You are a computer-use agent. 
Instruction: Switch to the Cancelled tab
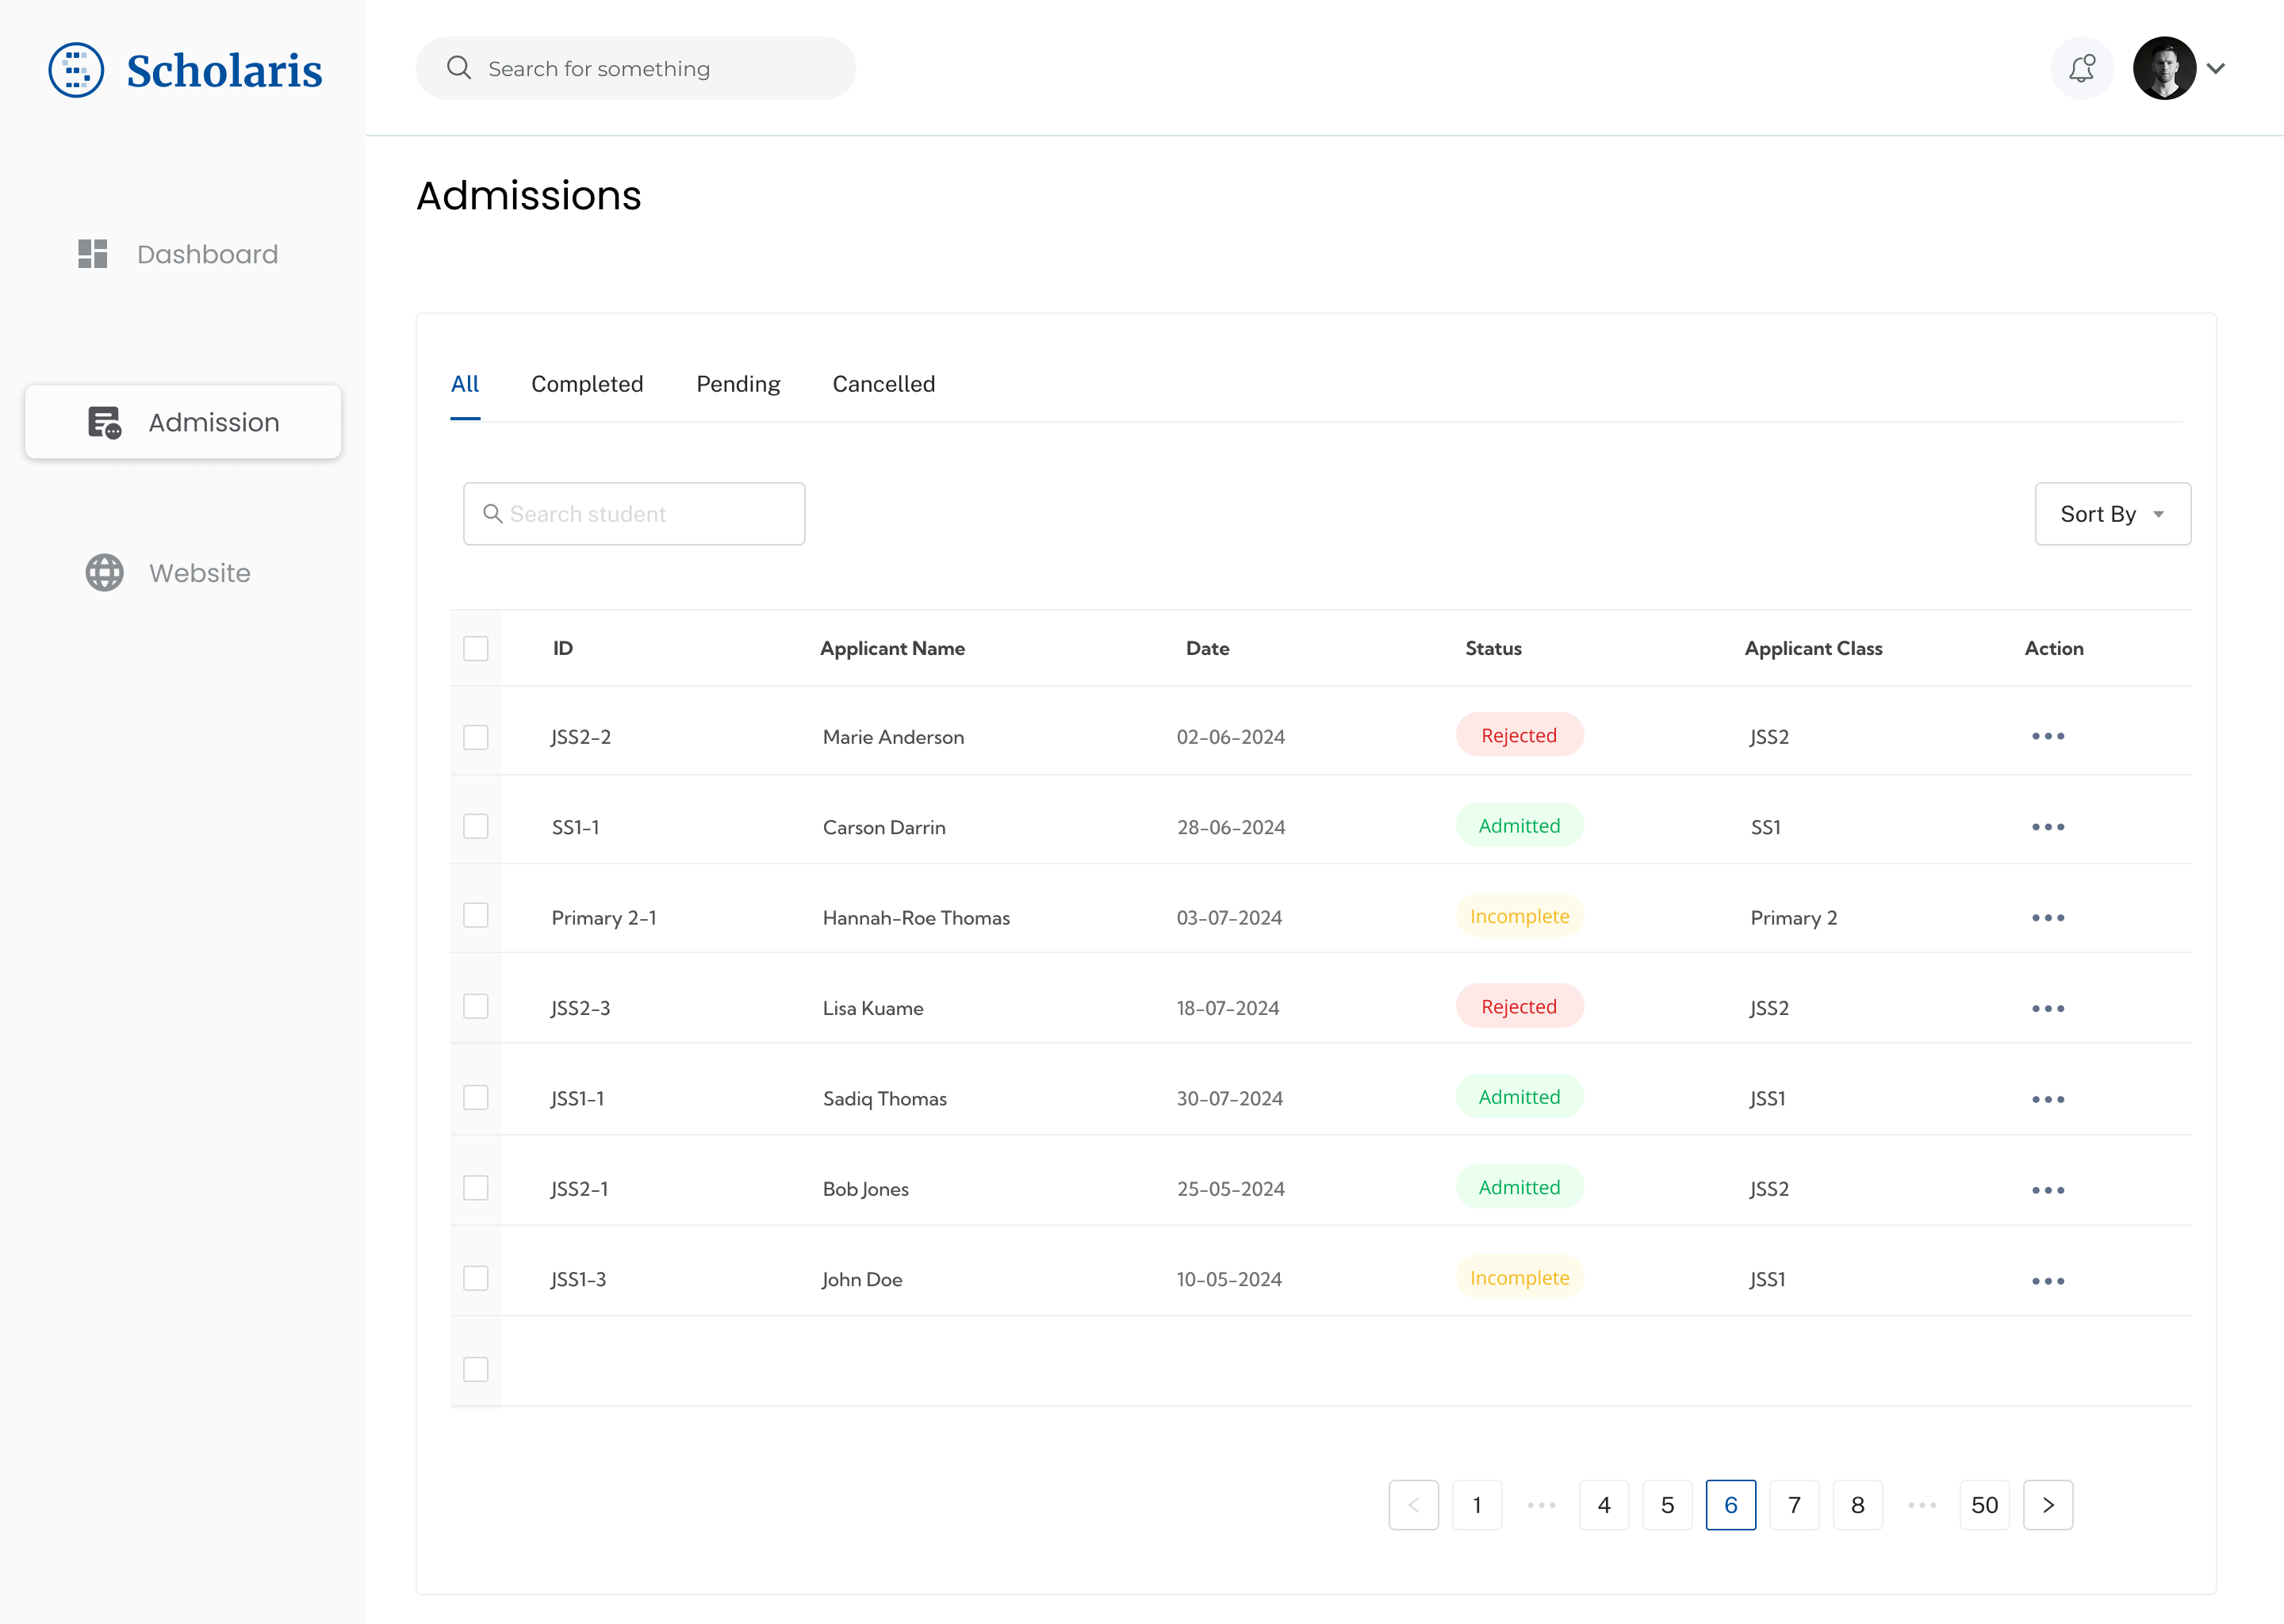[883, 384]
